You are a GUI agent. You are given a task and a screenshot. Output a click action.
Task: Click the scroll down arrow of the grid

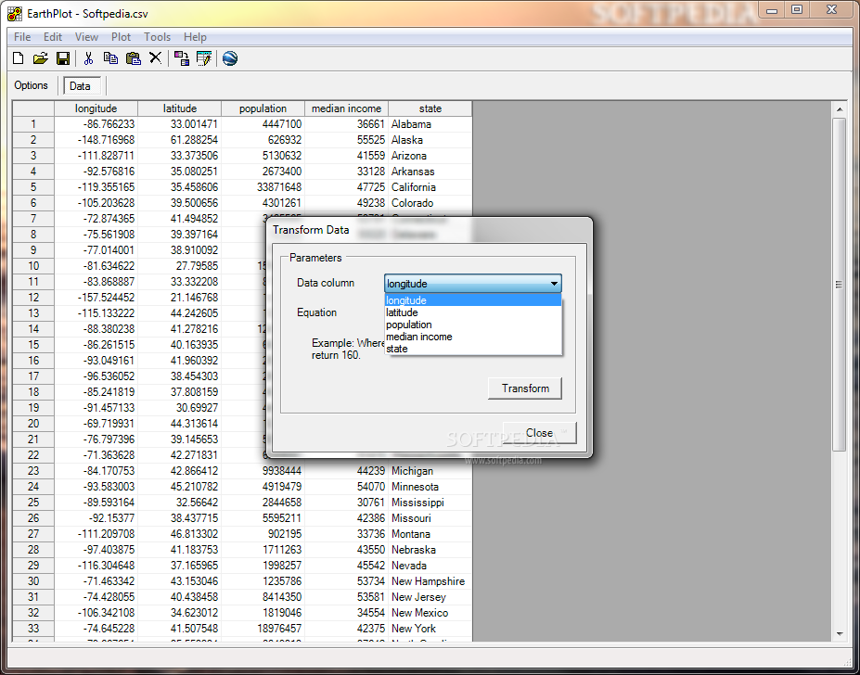(840, 634)
